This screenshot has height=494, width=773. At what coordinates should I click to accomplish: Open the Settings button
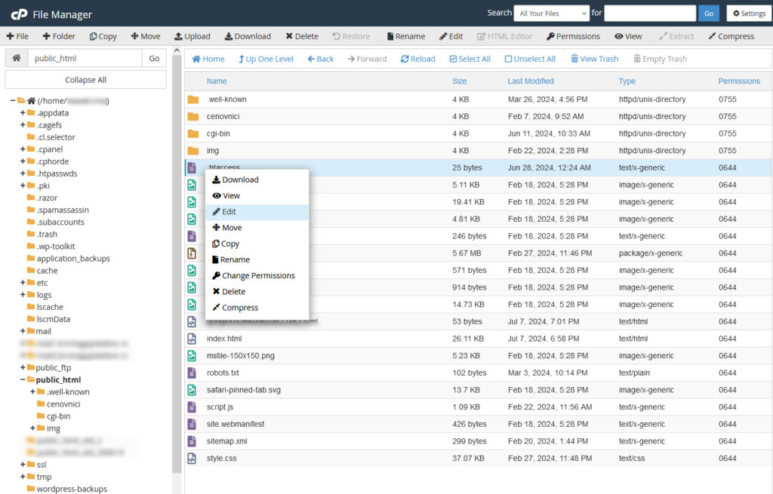749,13
